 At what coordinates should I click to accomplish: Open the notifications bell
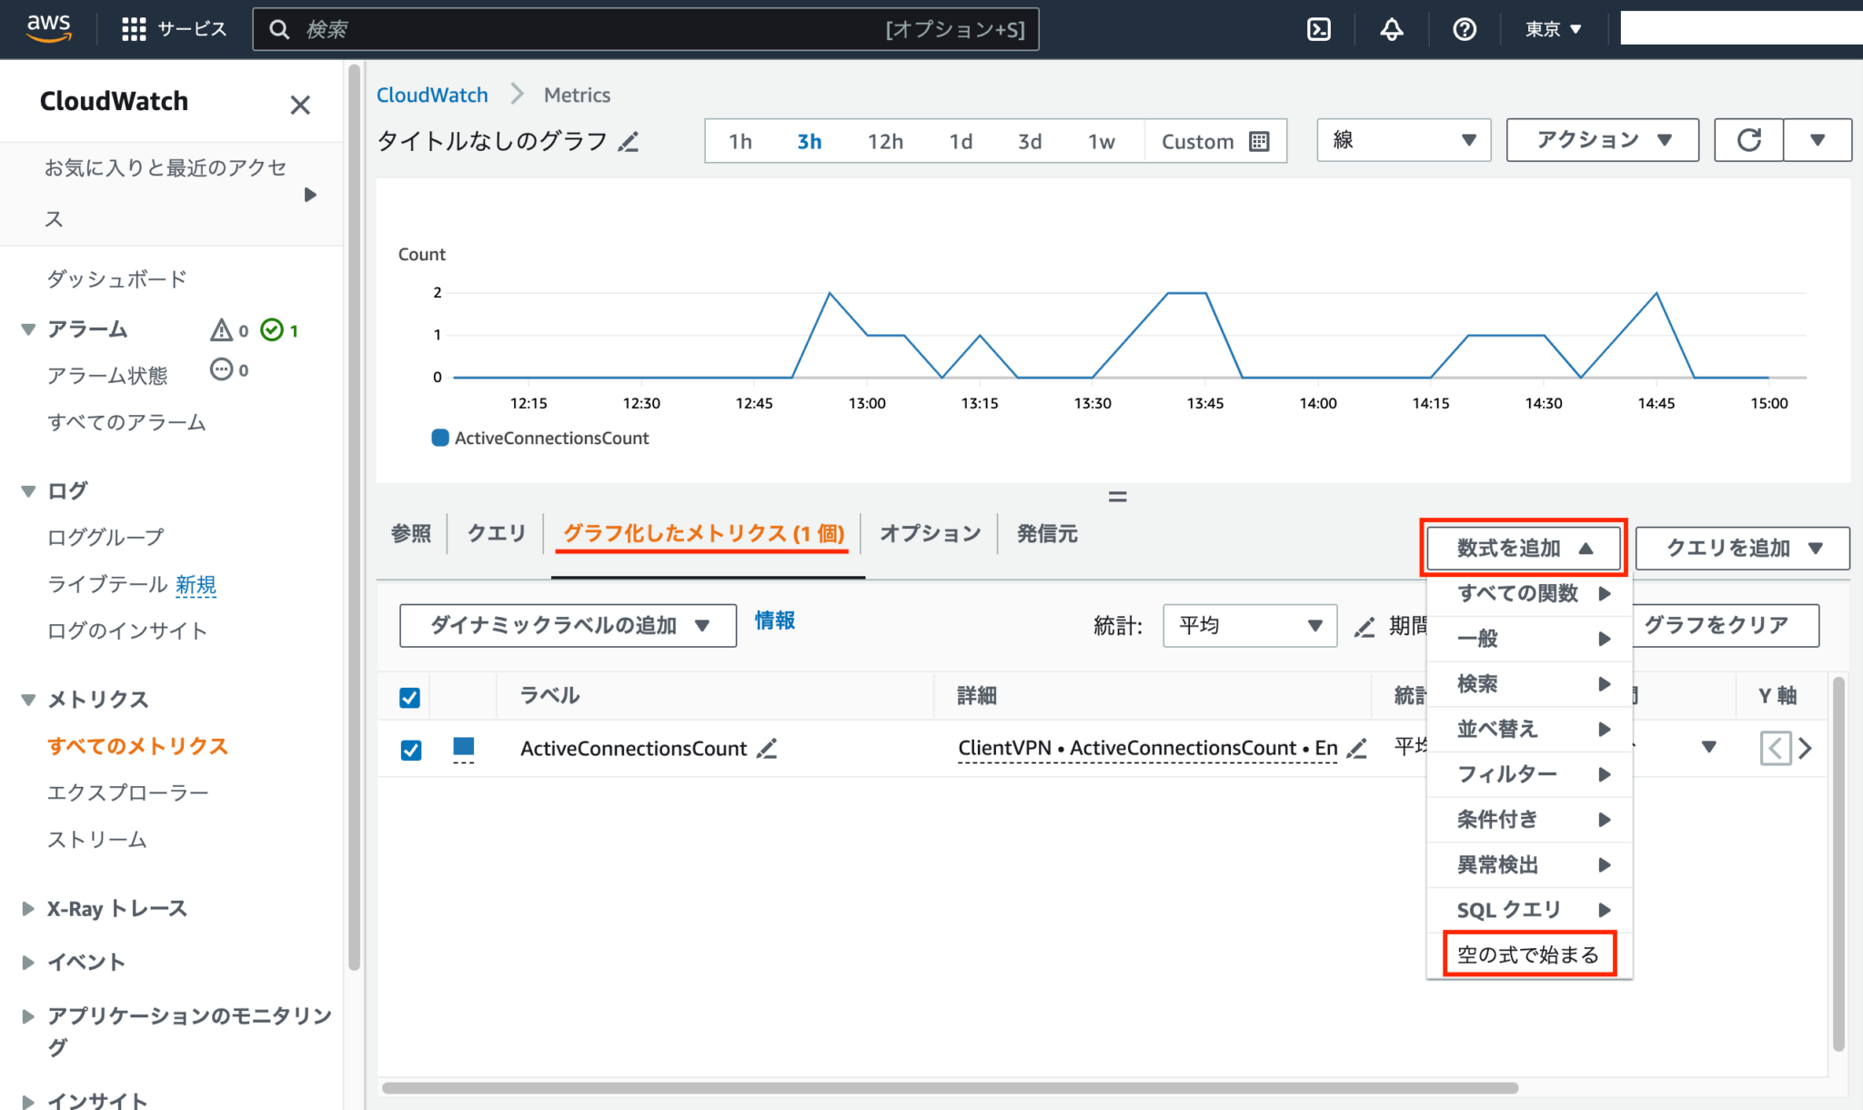(1392, 29)
